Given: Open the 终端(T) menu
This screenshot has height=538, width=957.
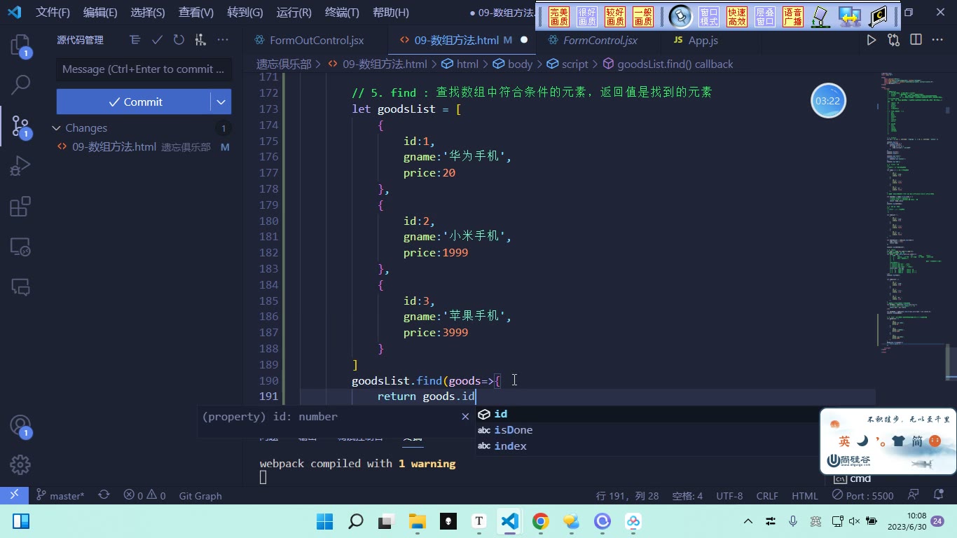Looking at the screenshot, I should (x=343, y=13).
